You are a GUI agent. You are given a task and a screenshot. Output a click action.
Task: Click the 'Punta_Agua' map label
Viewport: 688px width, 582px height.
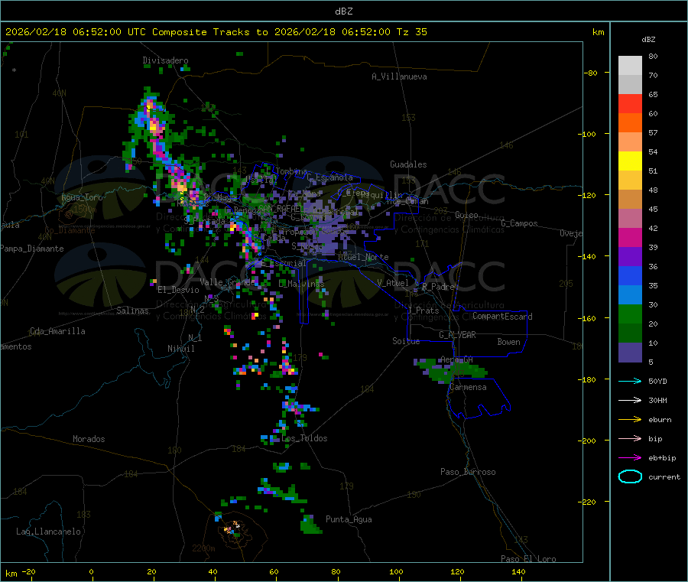[x=349, y=519]
